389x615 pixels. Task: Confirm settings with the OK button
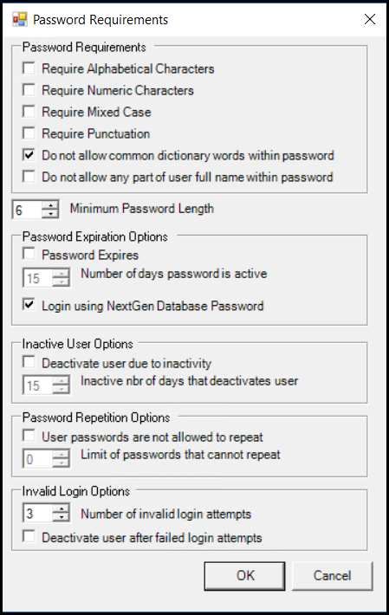pos(244,576)
